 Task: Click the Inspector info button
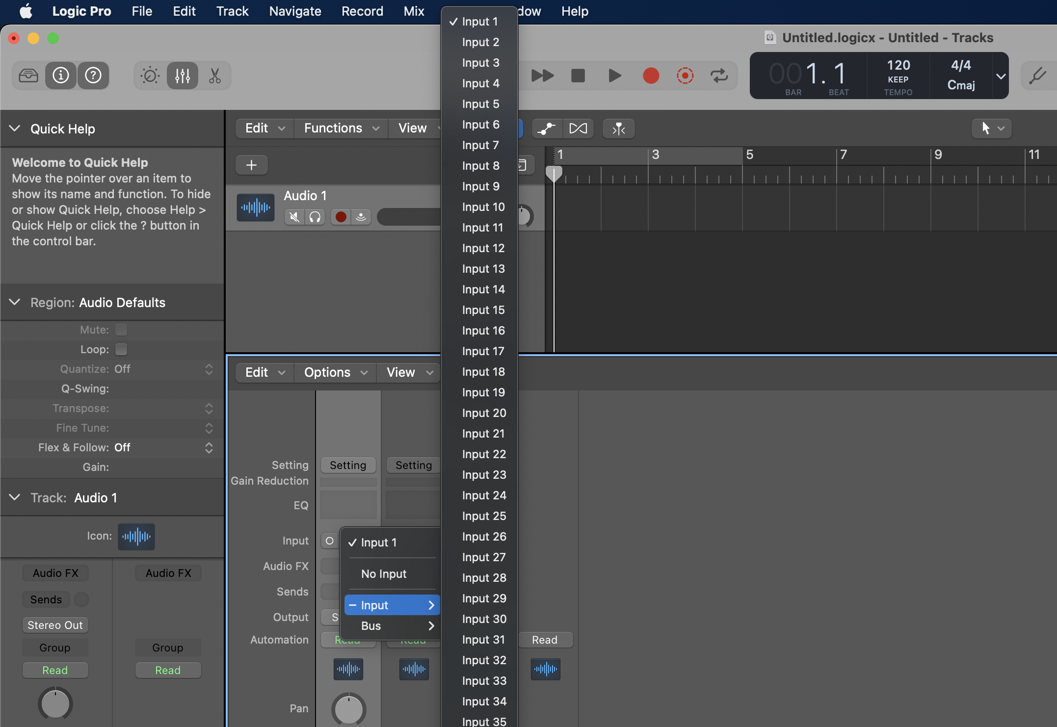coord(61,76)
